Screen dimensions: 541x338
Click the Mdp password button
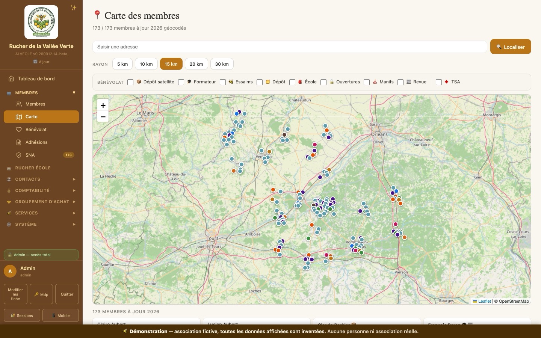(41, 294)
